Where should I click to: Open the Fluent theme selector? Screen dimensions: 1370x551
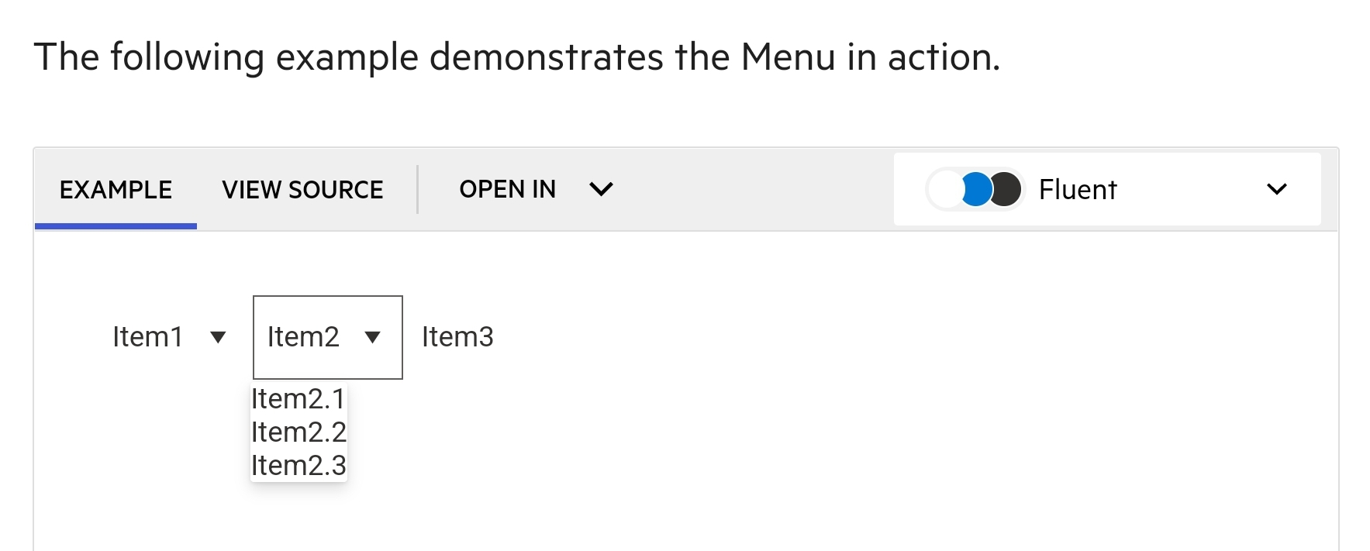1106,189
